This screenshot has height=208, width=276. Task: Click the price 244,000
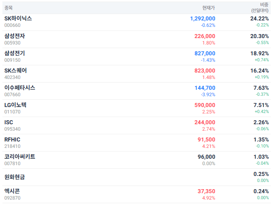click(205, 122)
